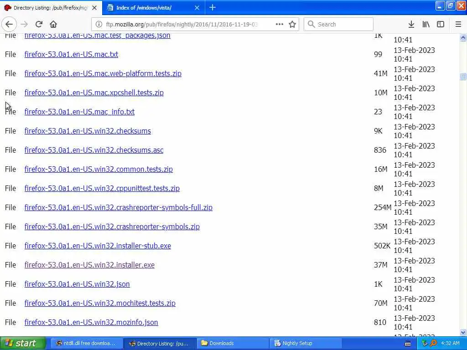Open the Firefox home page

point(53,24)
